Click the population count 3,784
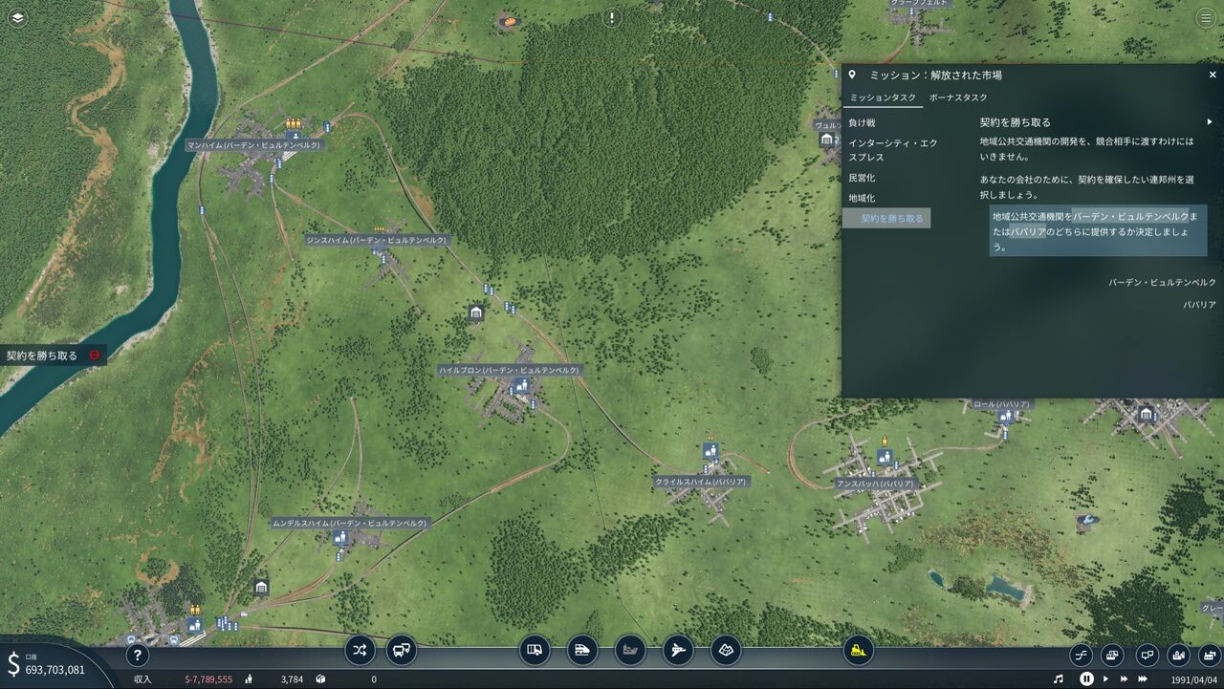This screenshot has height=689, width=1224. (292, 679)
